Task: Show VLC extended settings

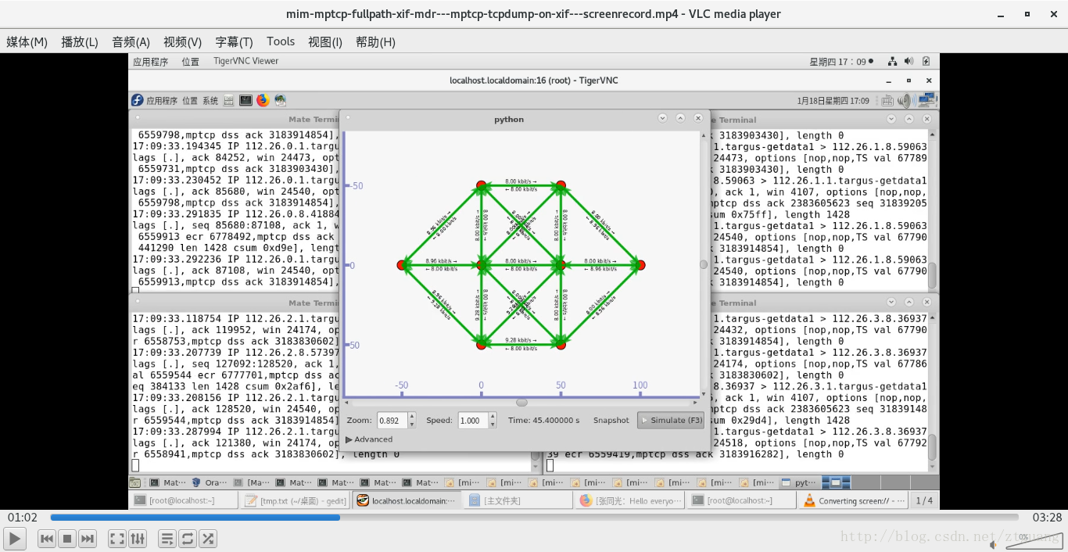Action: [x=137, y=538]
